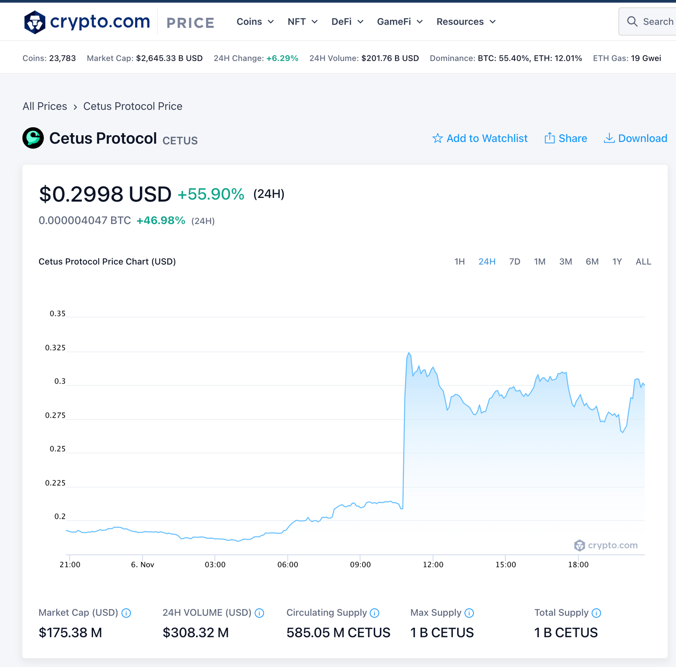The height and width of the screenshot is (667, 676).
Task: Open the Resources dropdown menu
Action: (x=466, y=22)
